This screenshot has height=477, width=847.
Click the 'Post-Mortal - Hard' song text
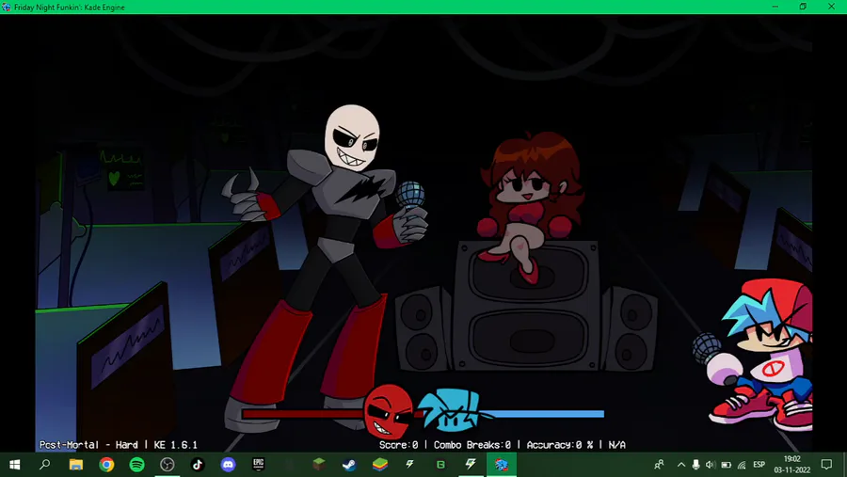[88, 445]
